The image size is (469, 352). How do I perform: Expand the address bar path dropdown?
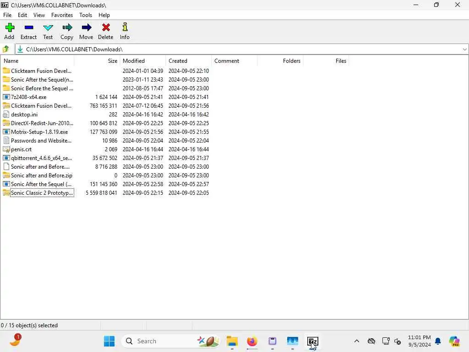464,49
